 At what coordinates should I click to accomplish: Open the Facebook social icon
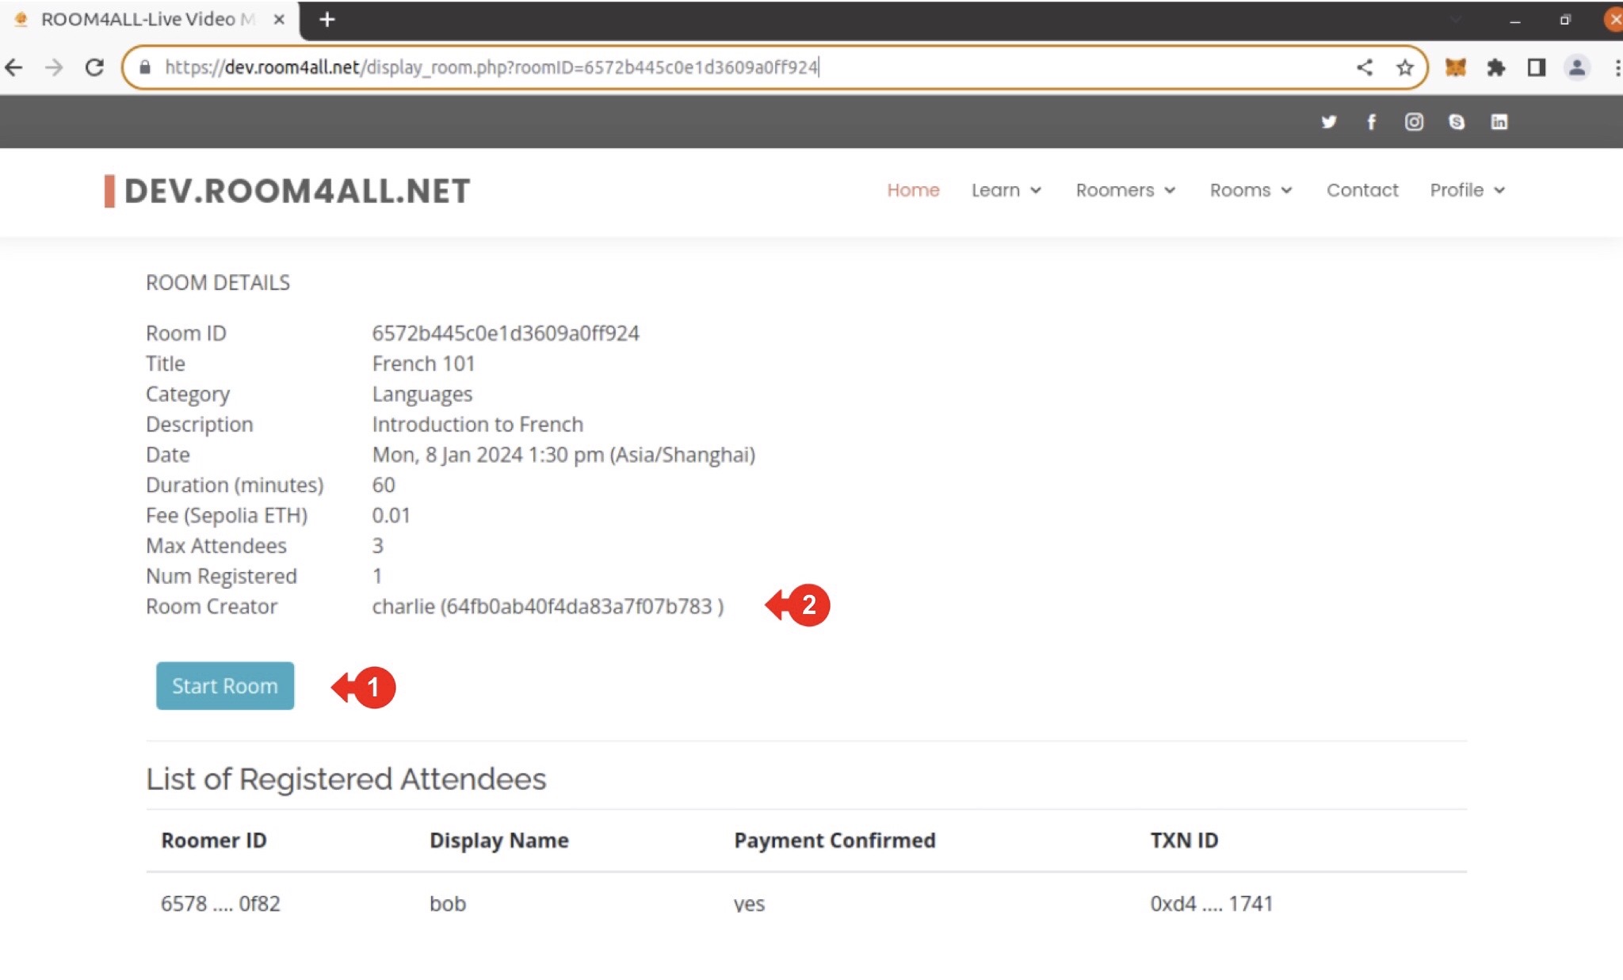1372,121
